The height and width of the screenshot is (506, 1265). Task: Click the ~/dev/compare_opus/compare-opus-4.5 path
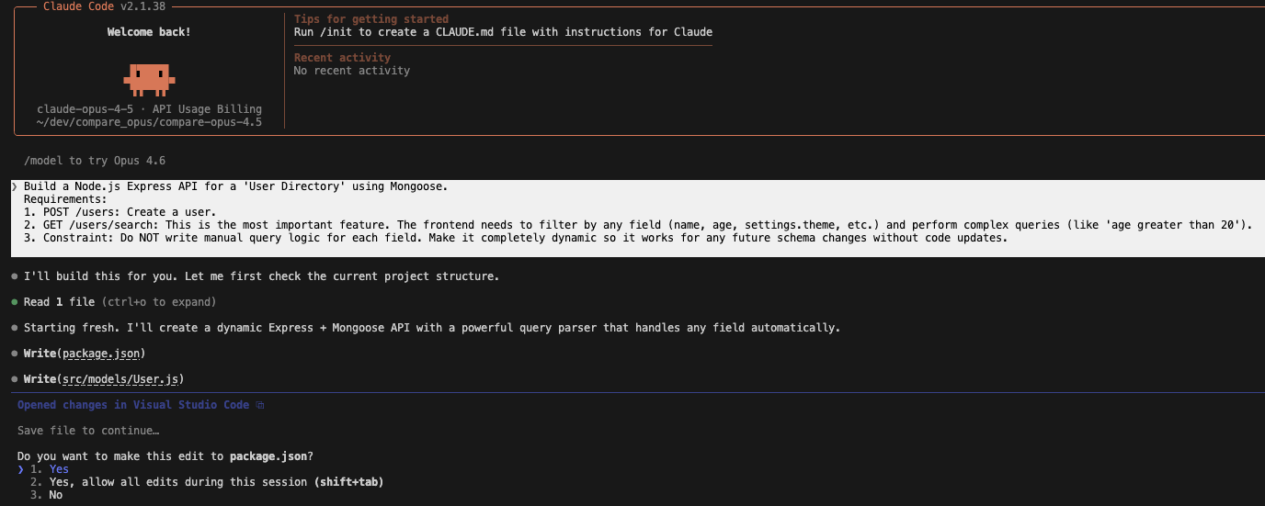(149, 122)
